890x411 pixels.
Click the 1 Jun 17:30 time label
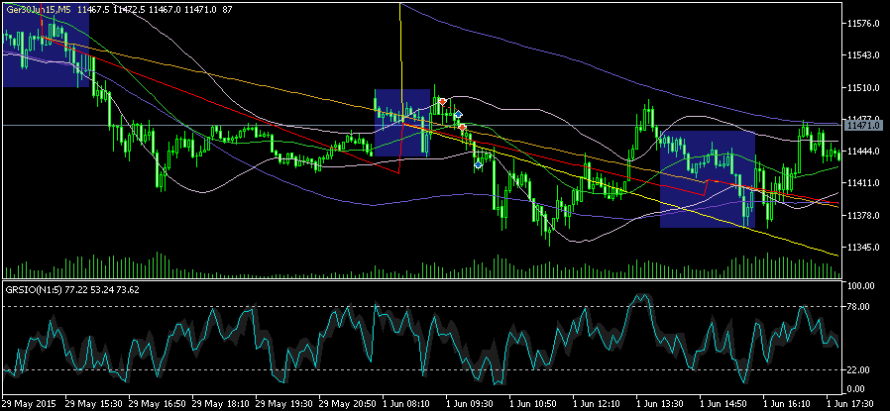(x=851, y=402)
